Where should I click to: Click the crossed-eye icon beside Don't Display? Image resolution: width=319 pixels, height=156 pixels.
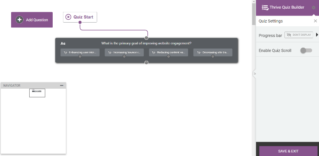pyautogui.click(x=289, y=35)
